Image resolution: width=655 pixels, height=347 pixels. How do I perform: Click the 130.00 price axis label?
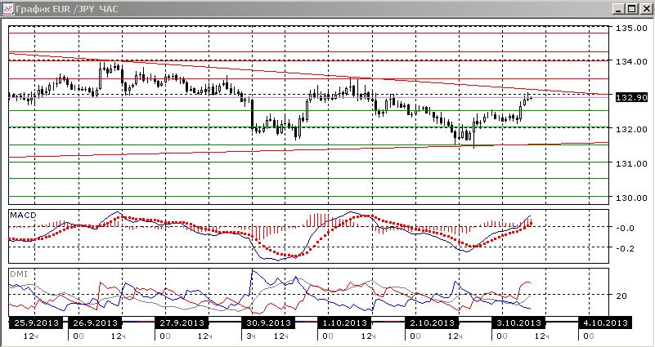pos(631,198)
